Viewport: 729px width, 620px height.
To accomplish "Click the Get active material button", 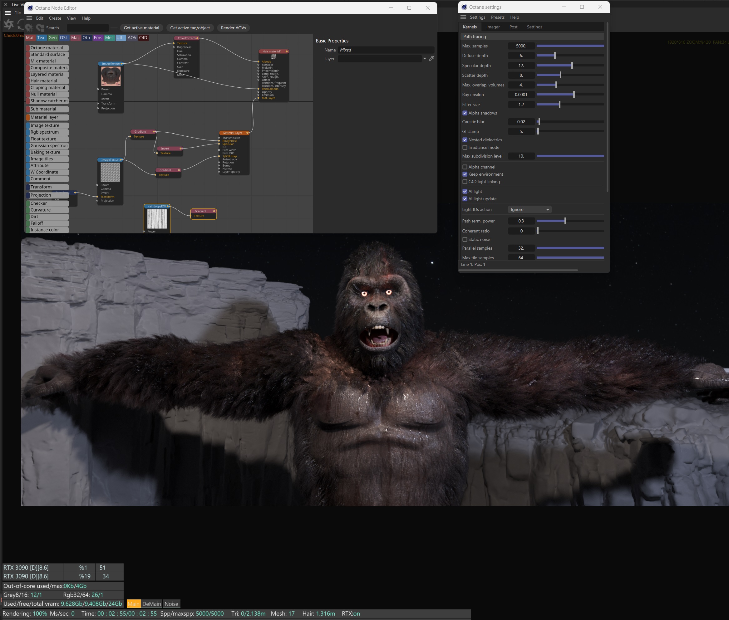I will (141, 28).
